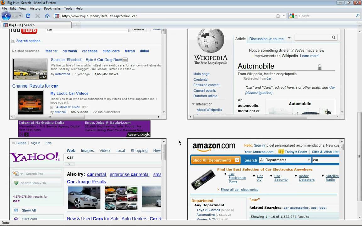Open the bookmark star dropdown arrow
This screenshot has width=362, height=226.
[284, 16]
